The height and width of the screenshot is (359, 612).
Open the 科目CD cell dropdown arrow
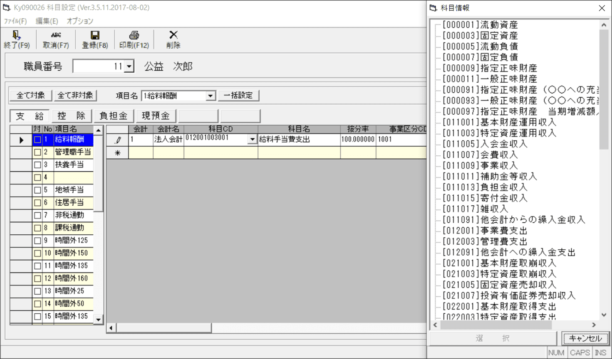(252, 140)
